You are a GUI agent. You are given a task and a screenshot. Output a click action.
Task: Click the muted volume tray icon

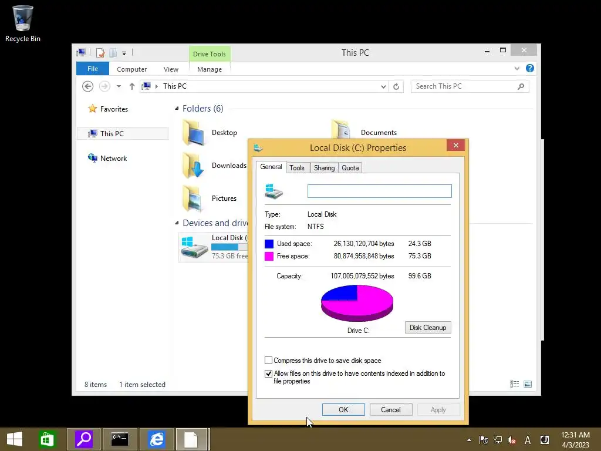click(x=512, y=440)
